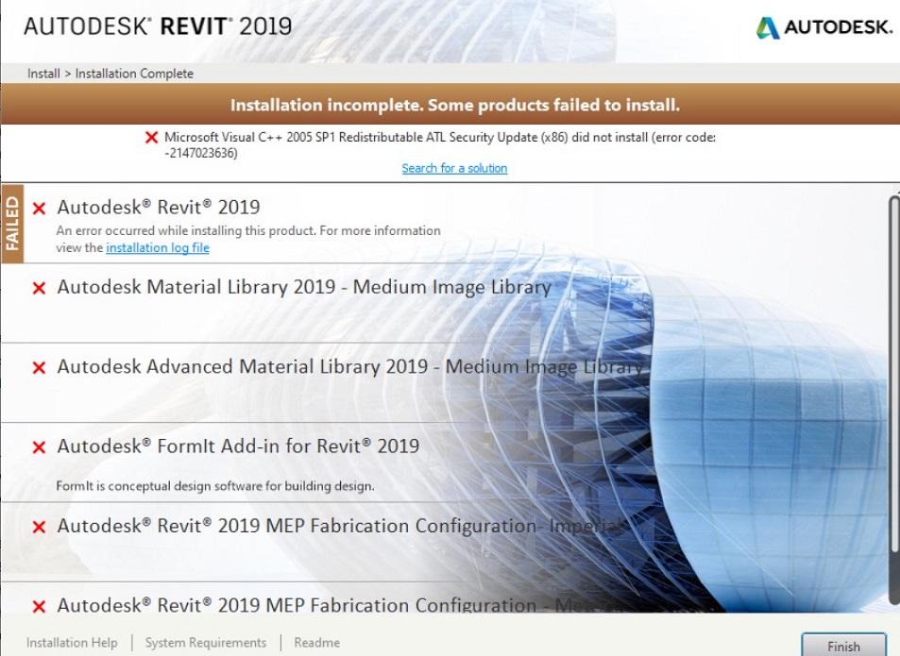
Task: Click red X beside Autodesk Revit 2019
Action: (x=39, y=208)
